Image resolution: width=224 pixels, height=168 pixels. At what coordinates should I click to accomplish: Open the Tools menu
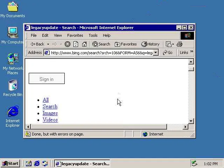[93, 35]
